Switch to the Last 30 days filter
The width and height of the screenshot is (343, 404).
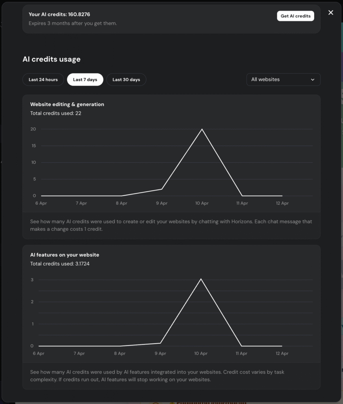point(126,79)
